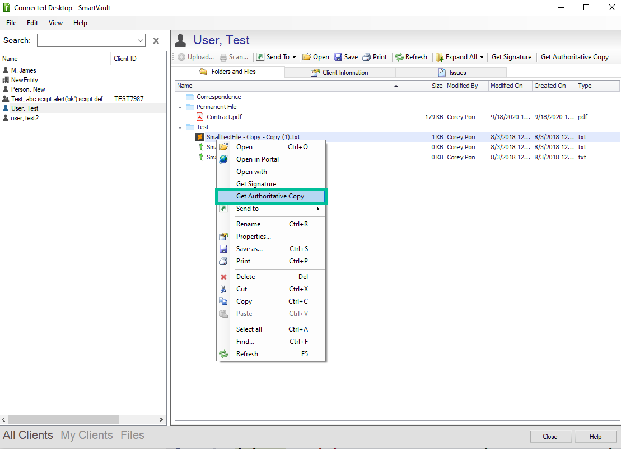Choose Get Authoritative Copy from context menu
The image size is (621, 449).
(270, 196)
